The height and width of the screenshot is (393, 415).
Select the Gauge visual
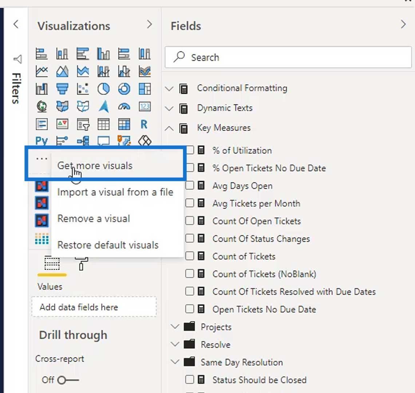click(124, 106)
